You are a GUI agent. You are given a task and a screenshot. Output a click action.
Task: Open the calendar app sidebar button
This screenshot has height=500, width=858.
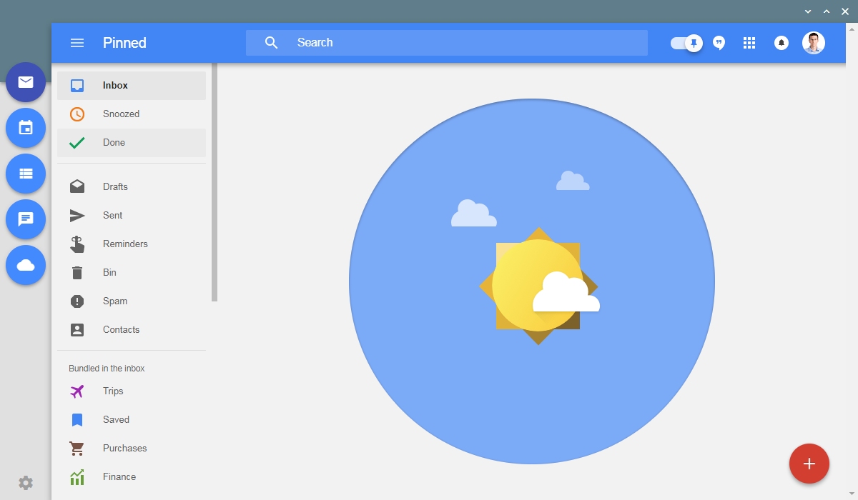tap(26, 128)
